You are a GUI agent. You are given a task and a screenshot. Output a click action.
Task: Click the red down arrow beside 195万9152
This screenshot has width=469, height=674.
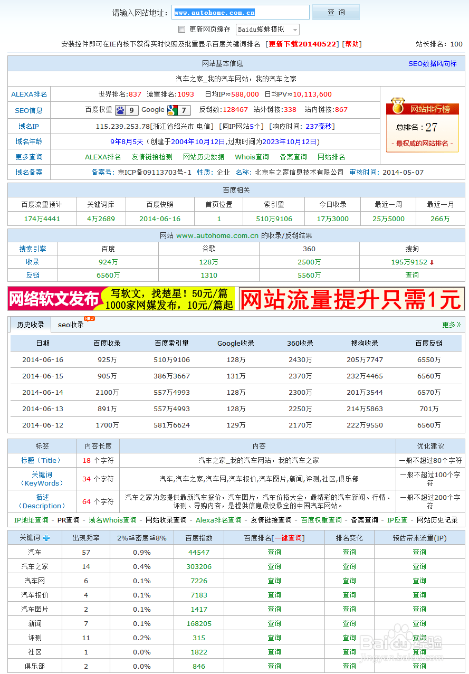[x=432, y=262]
